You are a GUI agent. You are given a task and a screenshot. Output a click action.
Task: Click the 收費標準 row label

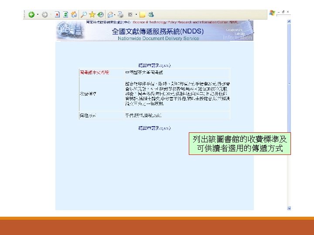tap(88, 94)
